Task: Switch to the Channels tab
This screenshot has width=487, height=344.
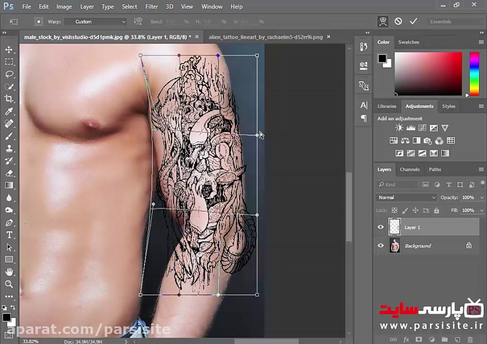Action: (x=410, y=169)
